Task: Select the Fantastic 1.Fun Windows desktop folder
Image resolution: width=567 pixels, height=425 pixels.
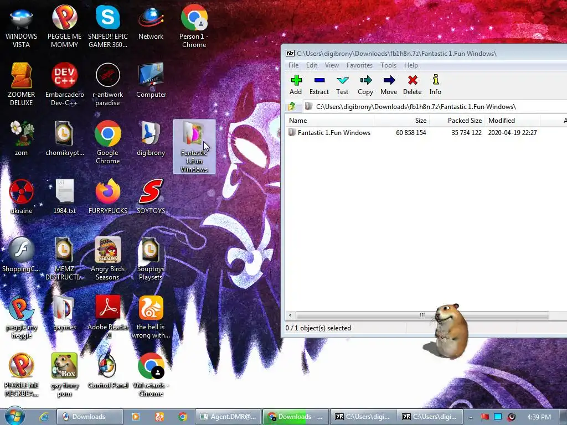Action: tap(194, 147)
